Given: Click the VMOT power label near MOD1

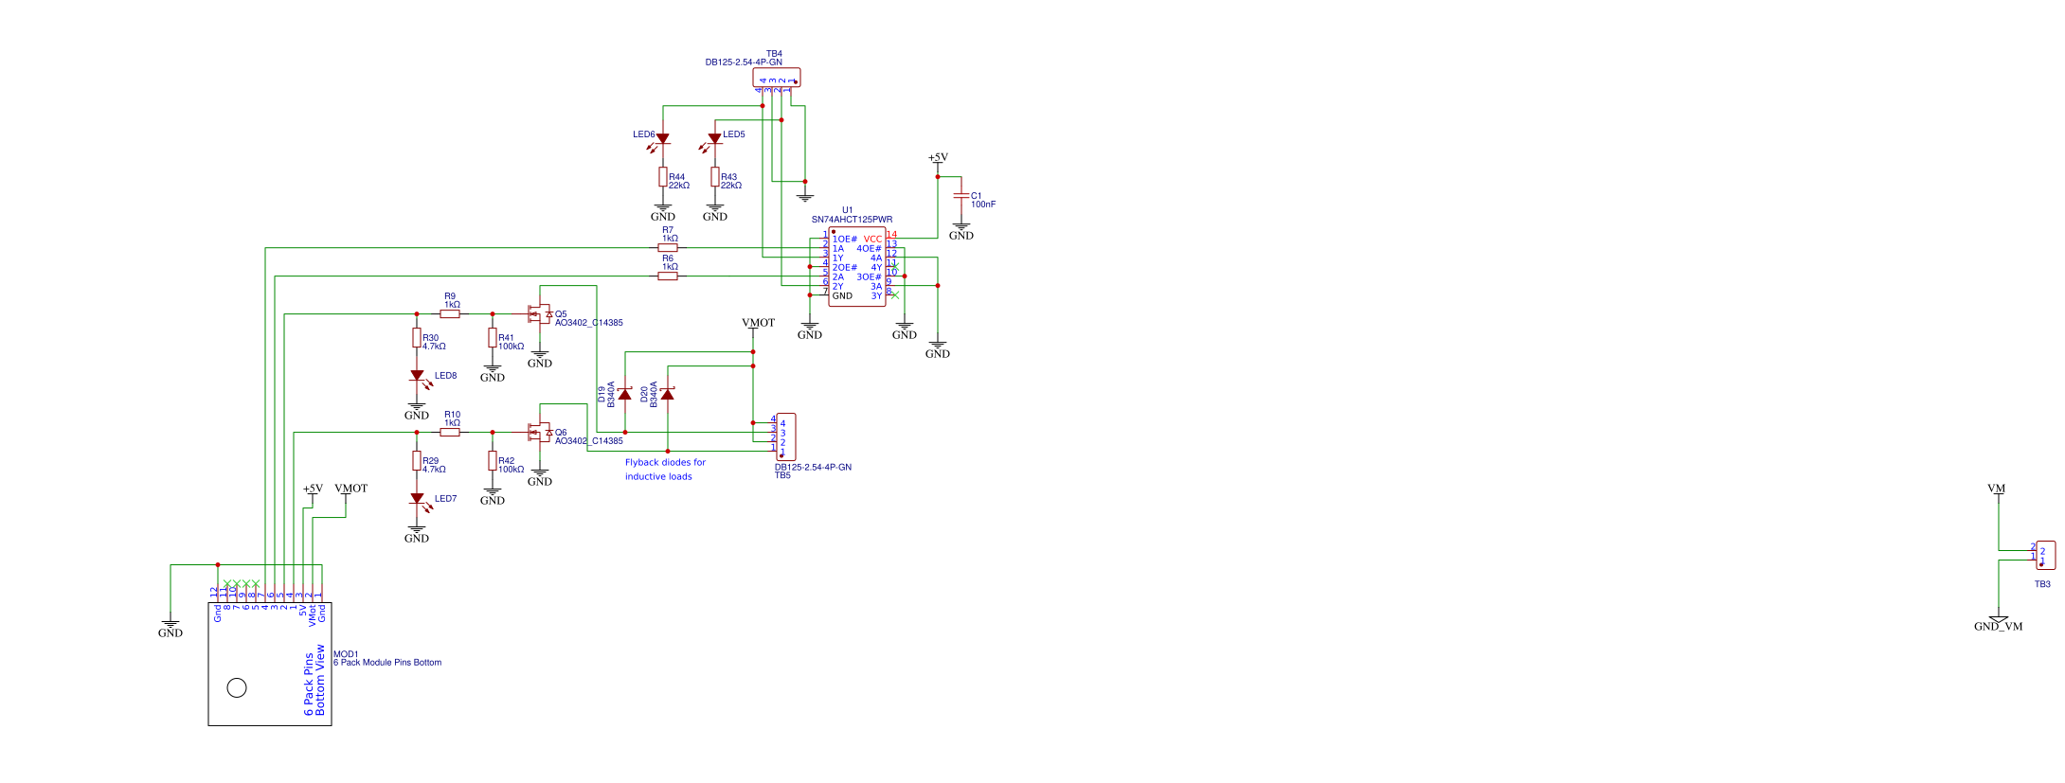Looking at the screenshot, I should point(350,489).
